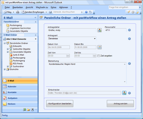The width and height of the screenshot is (143, 119).
Task: Open the Bearbeiten menu
Action: (x=18, y=7)
